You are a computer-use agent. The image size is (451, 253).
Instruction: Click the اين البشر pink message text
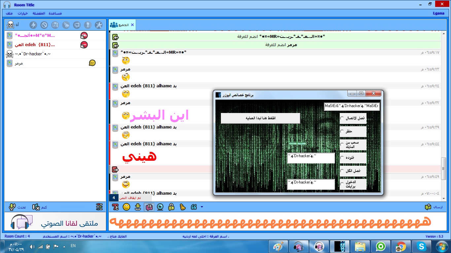[x=160, y=115]
